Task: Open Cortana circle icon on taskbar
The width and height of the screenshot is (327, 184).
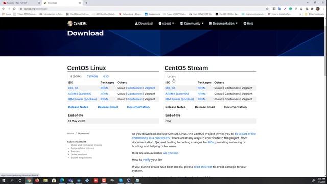Action: click(x=20, y=180)
